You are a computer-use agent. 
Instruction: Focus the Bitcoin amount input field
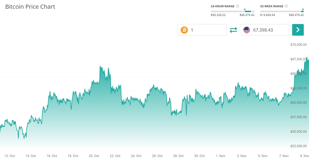(x=207, y=30)
